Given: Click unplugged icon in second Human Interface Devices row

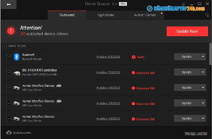Looking at the screenshot, I should click(59, 101).
